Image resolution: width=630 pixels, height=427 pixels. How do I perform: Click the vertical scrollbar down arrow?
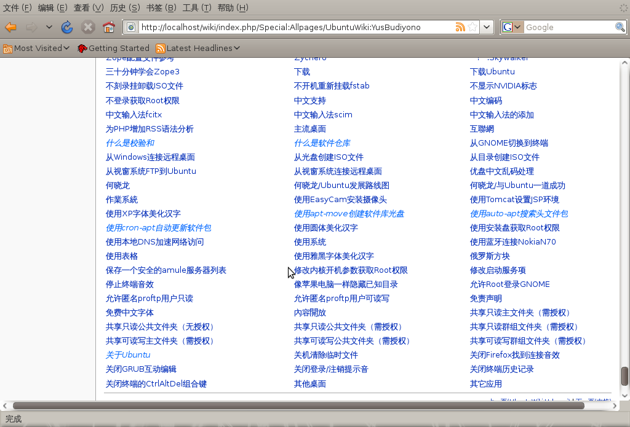[624, 396]
